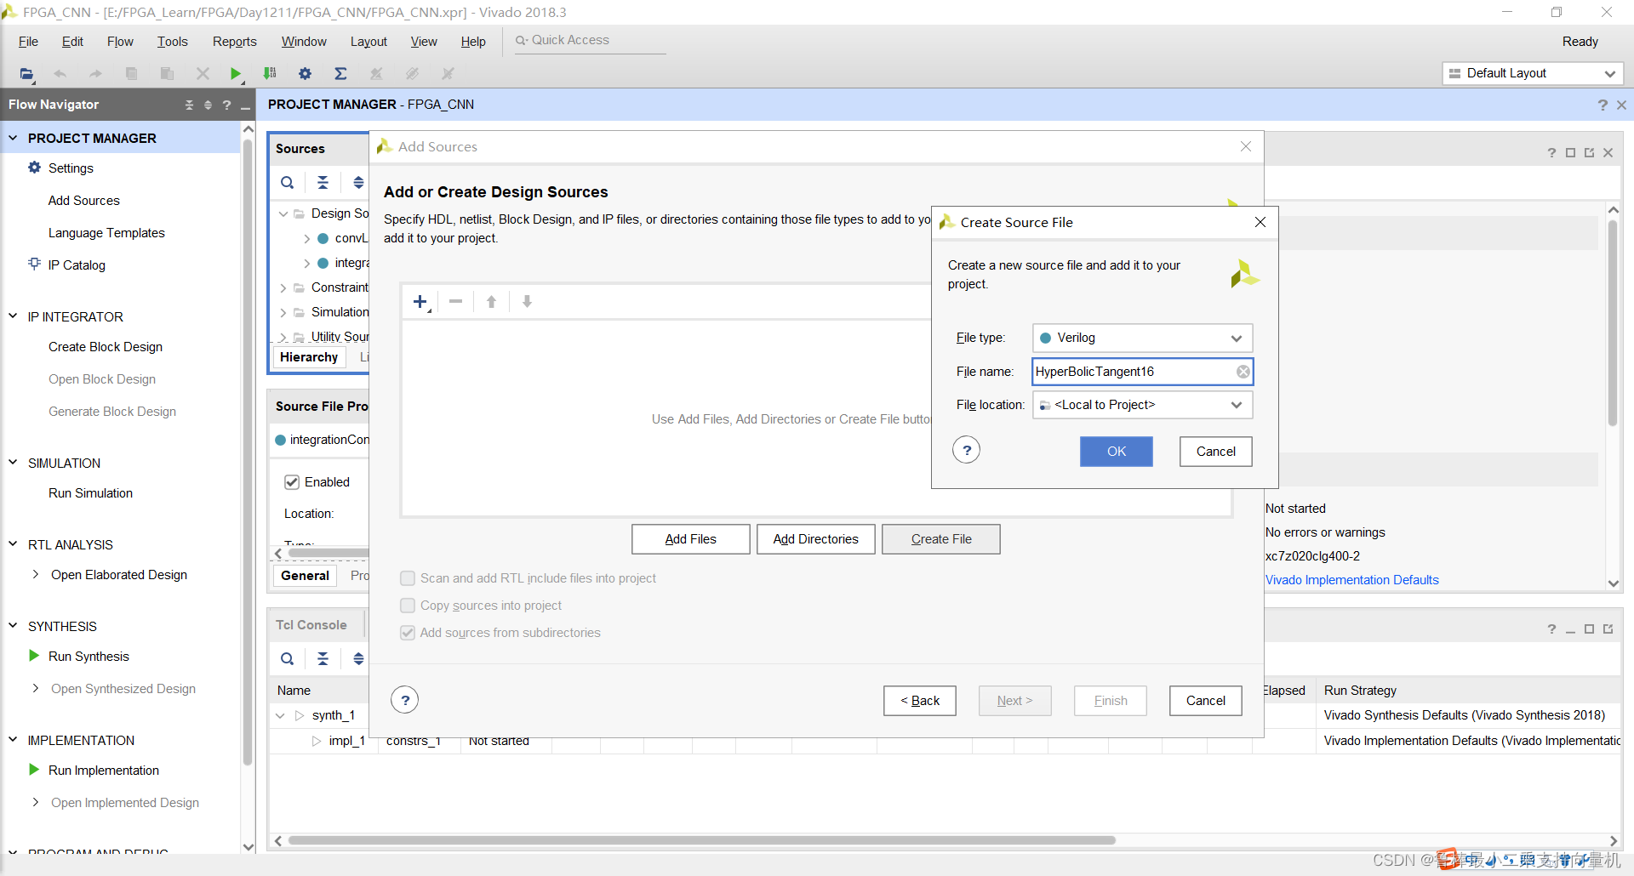Collapse all in Flow Navigator header
Screen dimensions: 1634x876
tap(189, 105)
